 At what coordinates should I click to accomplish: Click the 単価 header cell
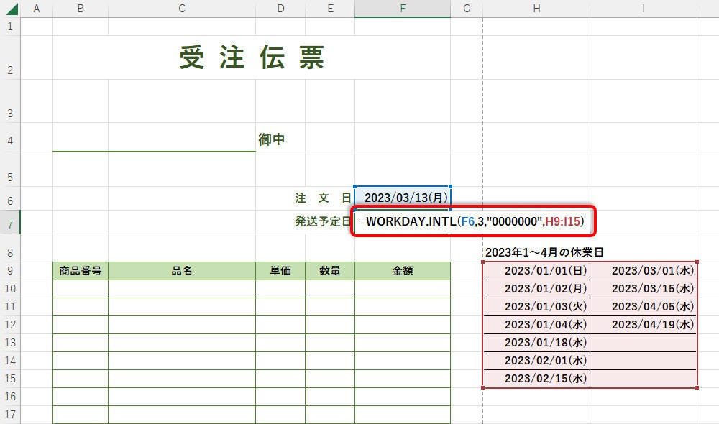pos(280,271)
